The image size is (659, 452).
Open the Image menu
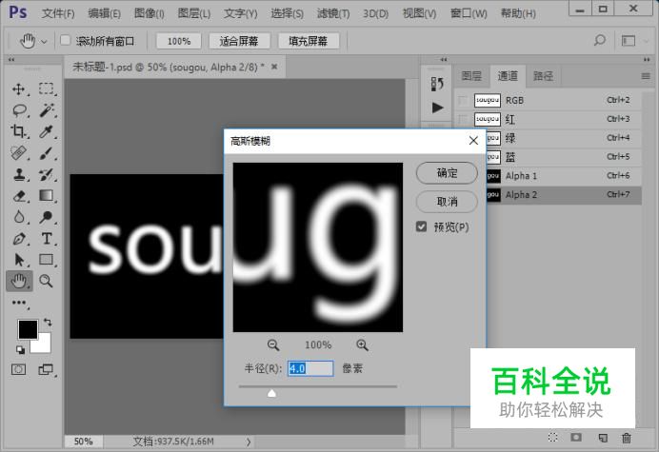[x=150, y=14]
